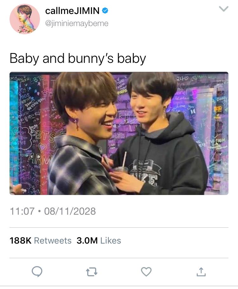Click the 08/11/2028 date
Screen dimensions: 238x289
[x=70, y=211]
